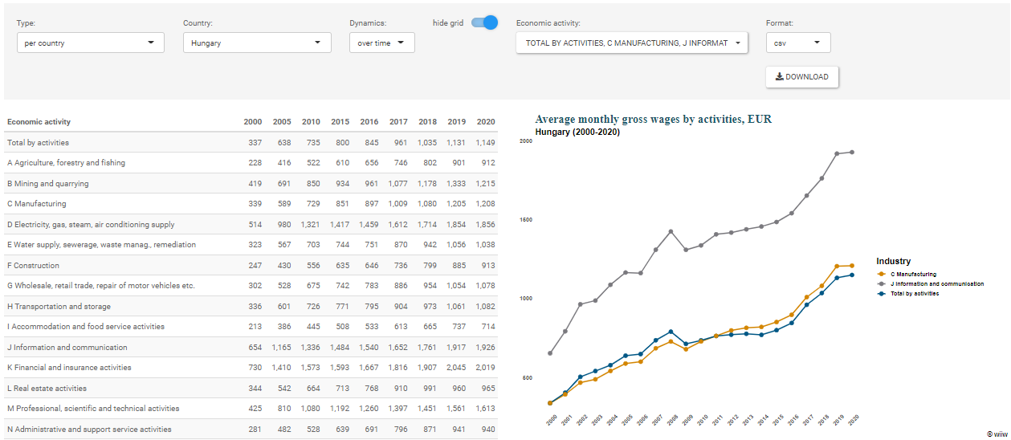Click the Download button
The width and height of the screenshot is (1011, 440).
[801, 77]
